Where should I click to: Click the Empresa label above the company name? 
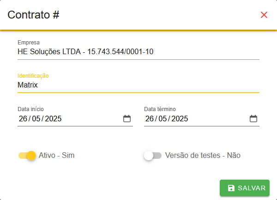(29, 43)
